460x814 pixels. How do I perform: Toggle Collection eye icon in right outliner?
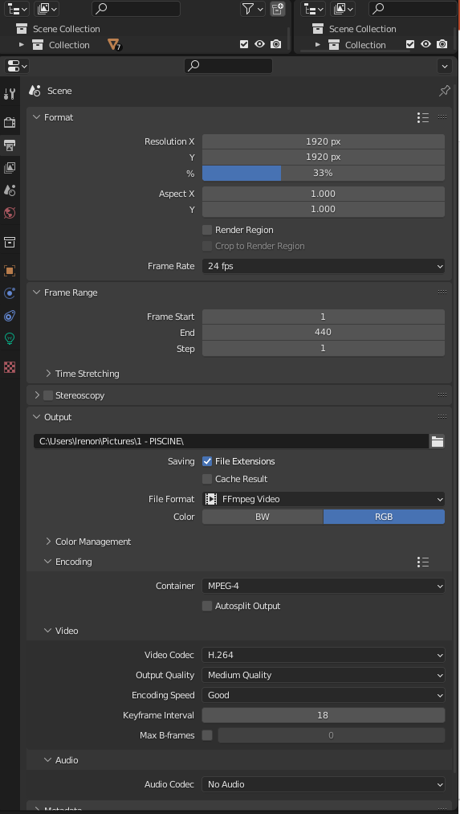coord(425,45)
